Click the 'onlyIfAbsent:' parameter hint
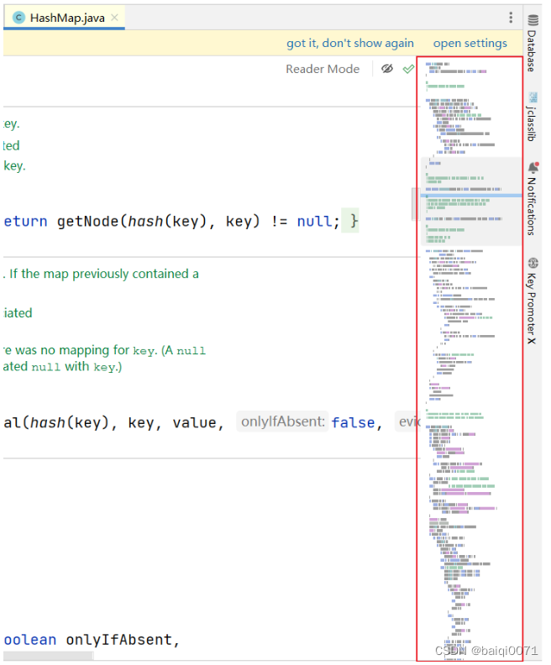 (282, 422)
